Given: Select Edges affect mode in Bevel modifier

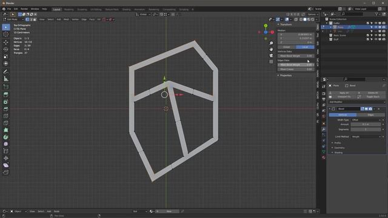Looking at the screenshot, I should (370, 115).
